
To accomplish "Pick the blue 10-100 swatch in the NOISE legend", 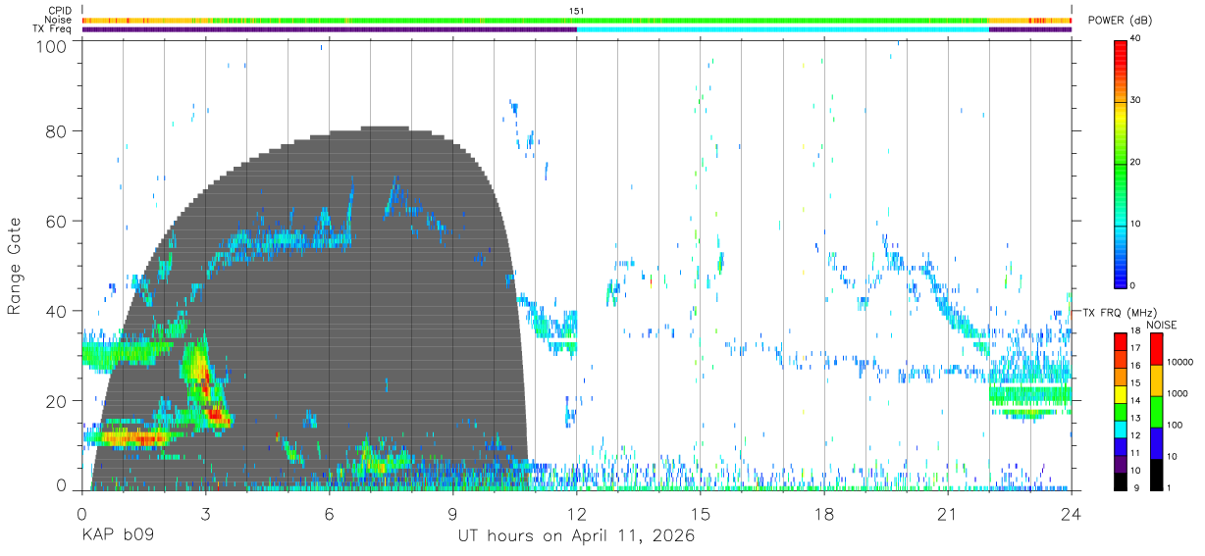I will coord(1156,442).
